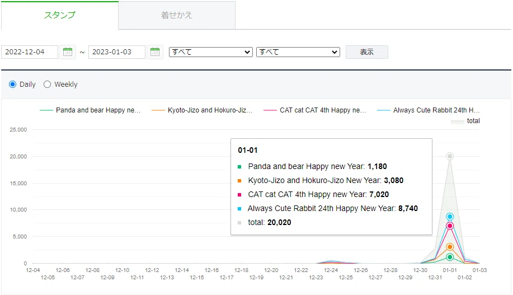Click the 15,000 y-axis label

pyautogui.click(x=18, y=184)
